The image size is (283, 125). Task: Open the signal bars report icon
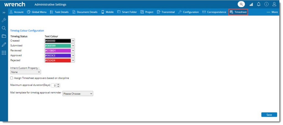pos(251,4)
